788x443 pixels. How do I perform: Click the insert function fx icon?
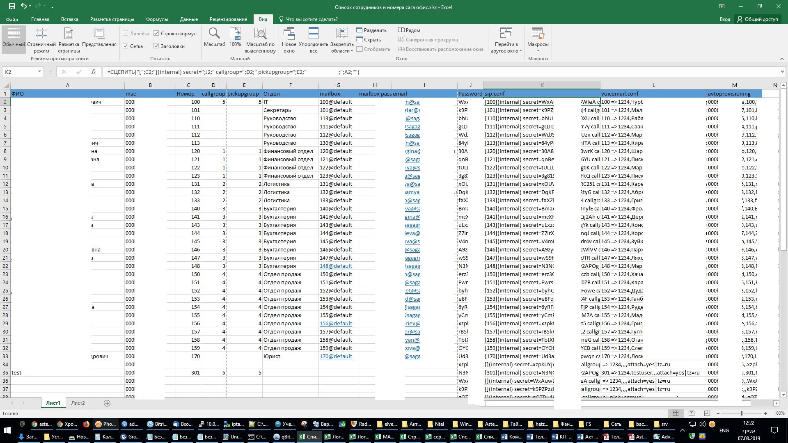pyautogui.click(x=94, y=72)
